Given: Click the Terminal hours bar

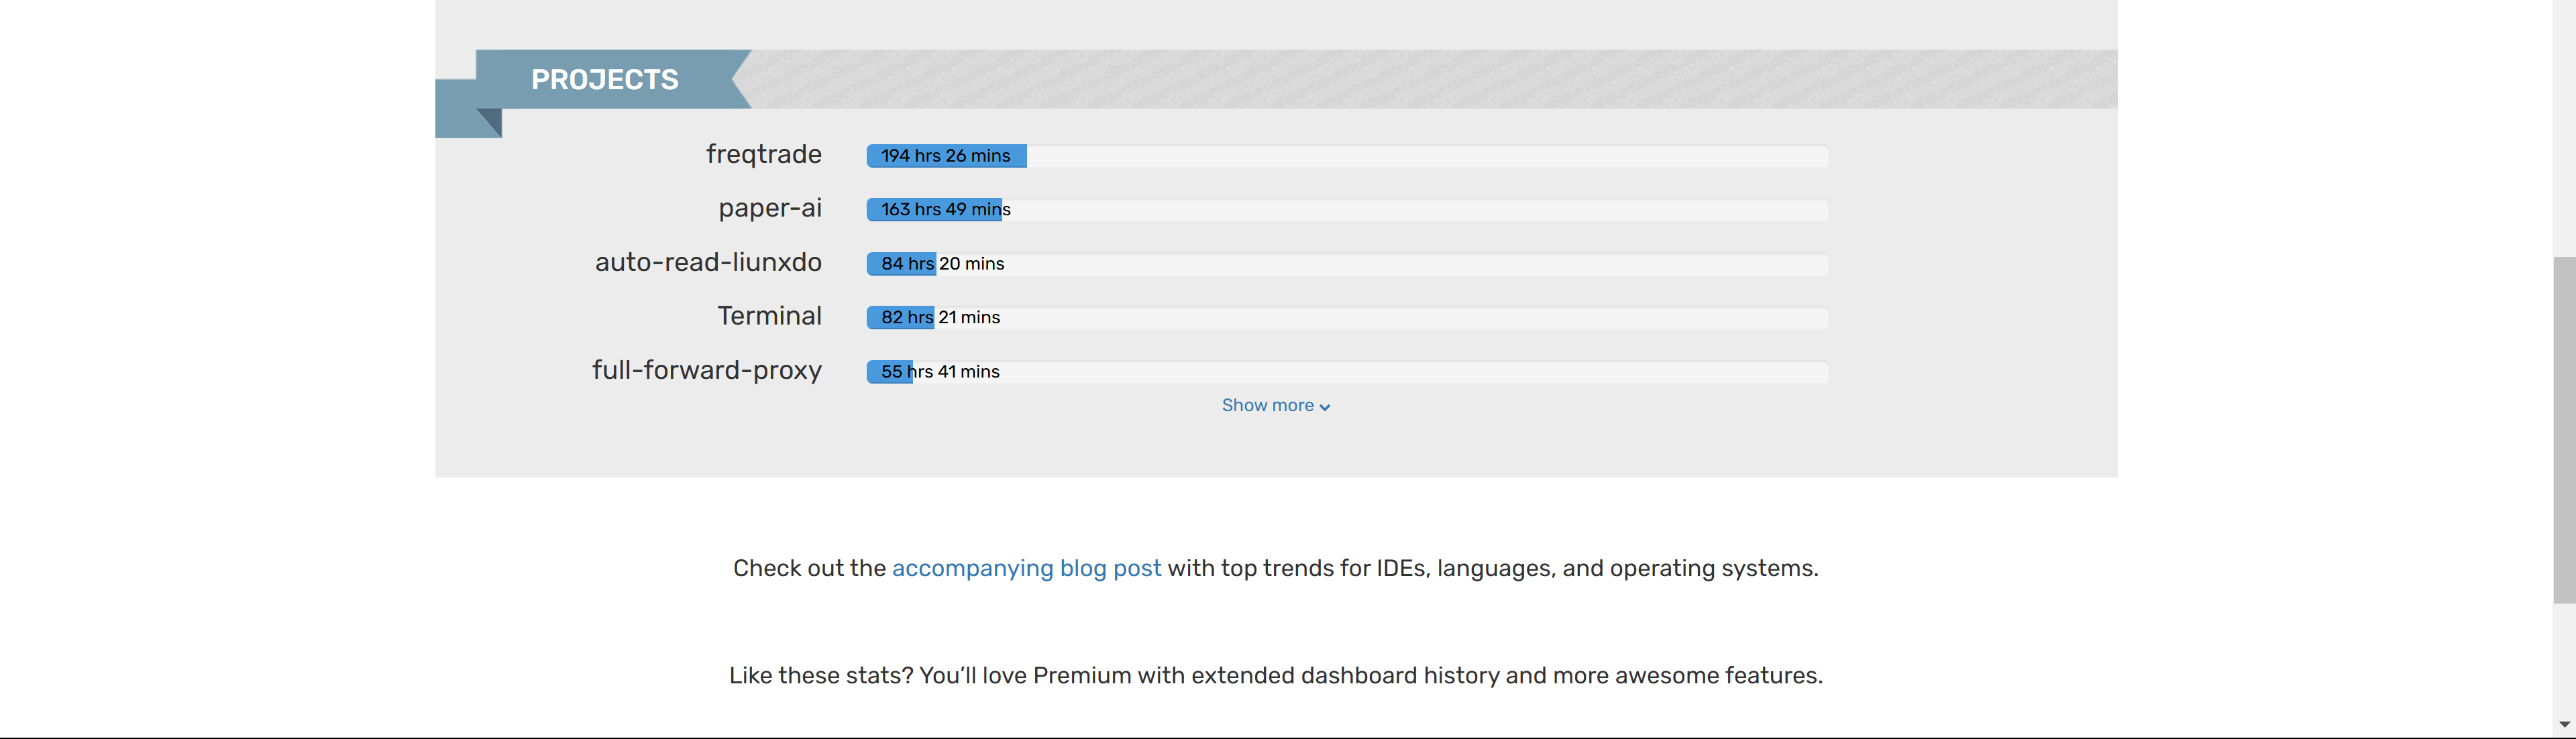Looking at the screenshot, I should (x=1347, y=318).
